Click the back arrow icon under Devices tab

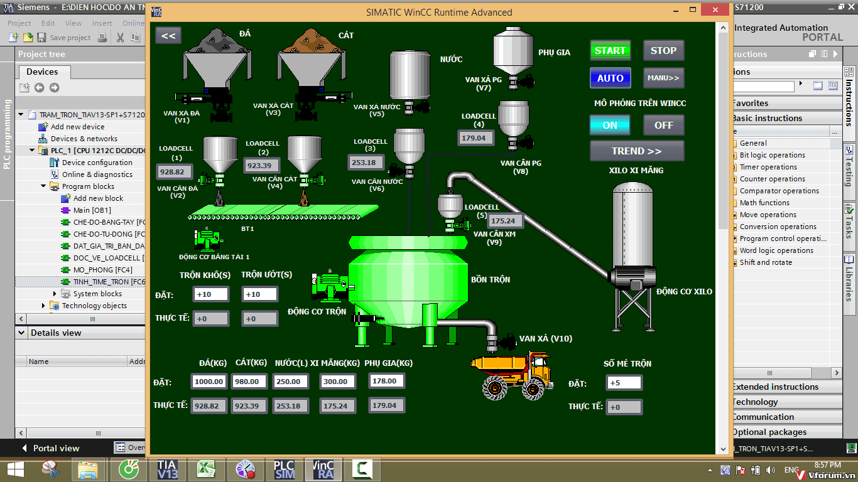[x=39, y=87]
